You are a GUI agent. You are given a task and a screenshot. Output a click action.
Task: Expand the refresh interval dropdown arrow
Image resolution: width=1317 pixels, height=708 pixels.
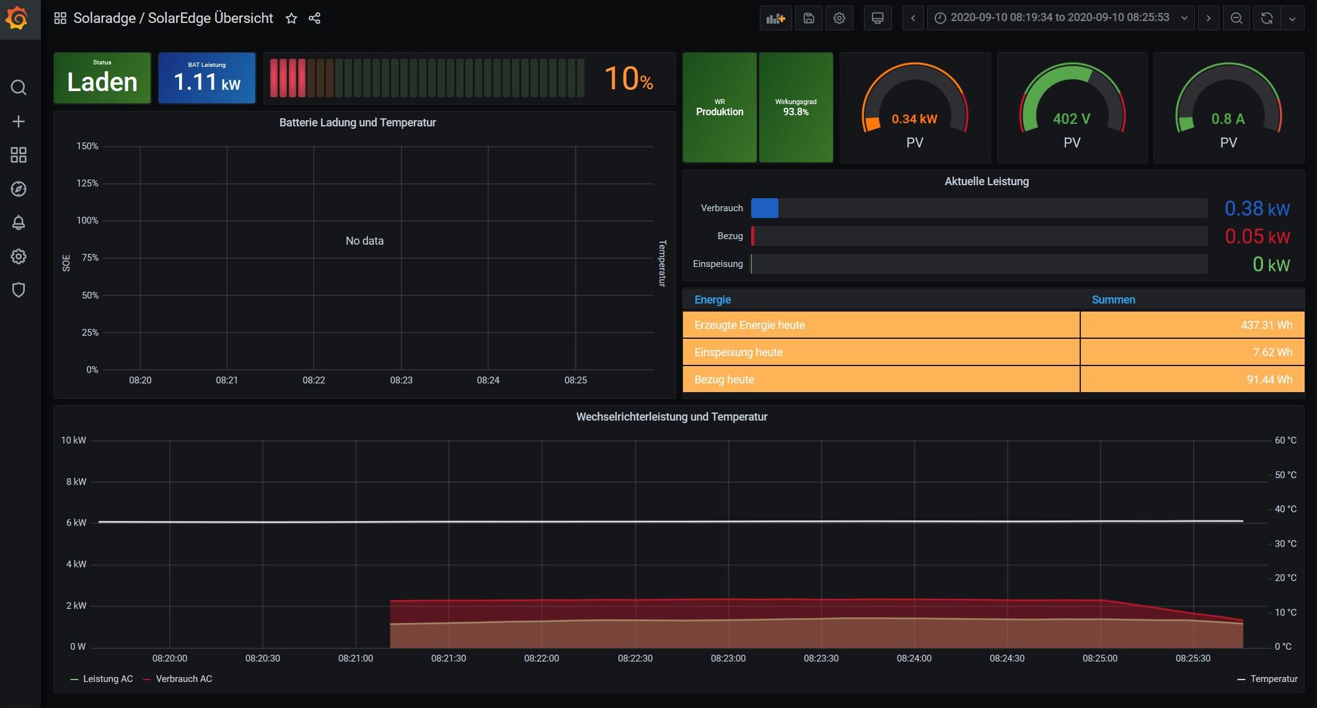point(1292,19)
